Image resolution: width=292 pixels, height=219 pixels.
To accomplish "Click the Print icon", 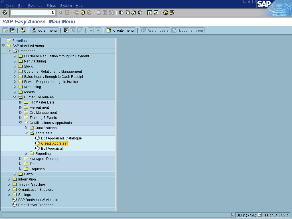I will tap(99, 13).
